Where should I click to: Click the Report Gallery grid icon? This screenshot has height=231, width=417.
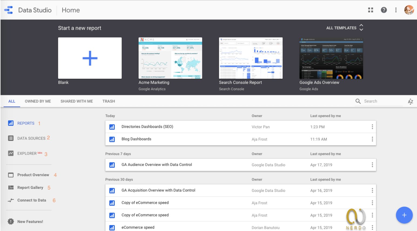tap(11, 188)
